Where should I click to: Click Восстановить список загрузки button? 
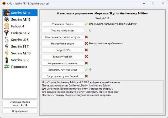pos(62,37)
